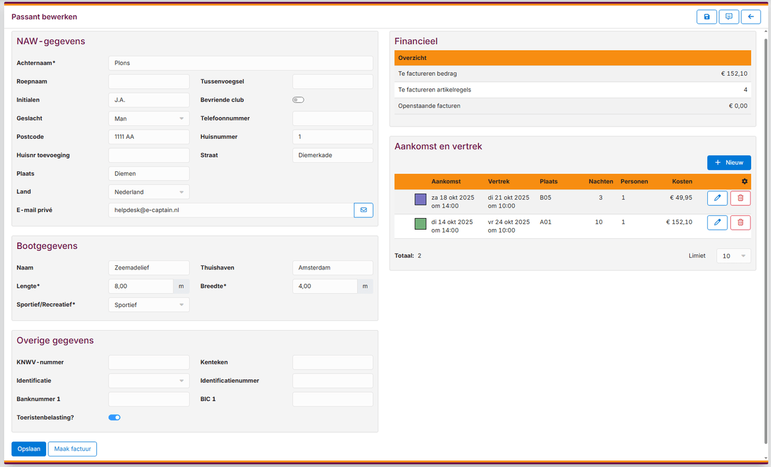
Task: Delete the A01 booking via trash icon
Action: [x=740, y=222]
